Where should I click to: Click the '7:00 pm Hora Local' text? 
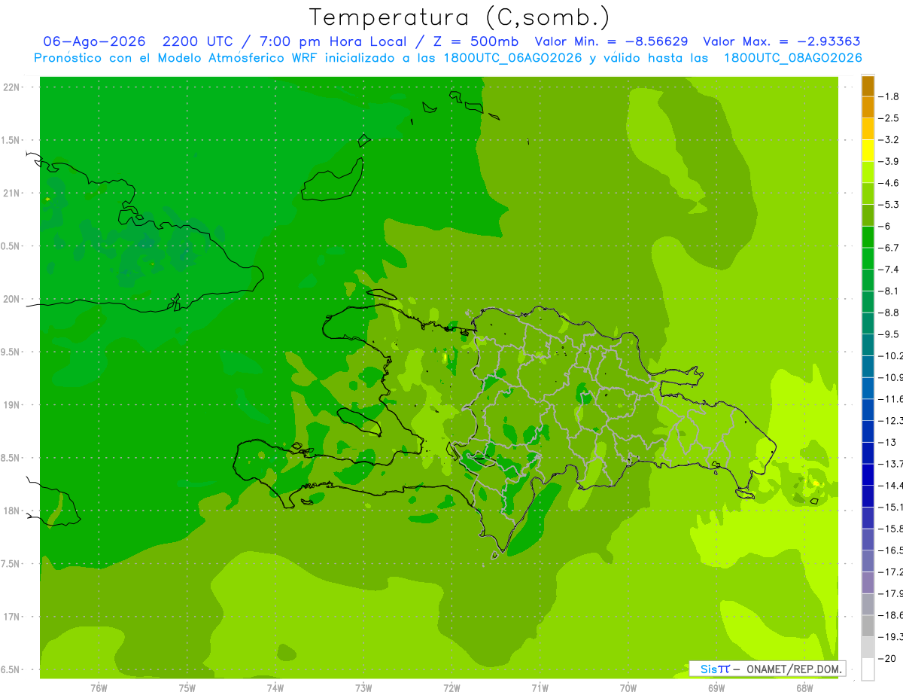[333, 41]
